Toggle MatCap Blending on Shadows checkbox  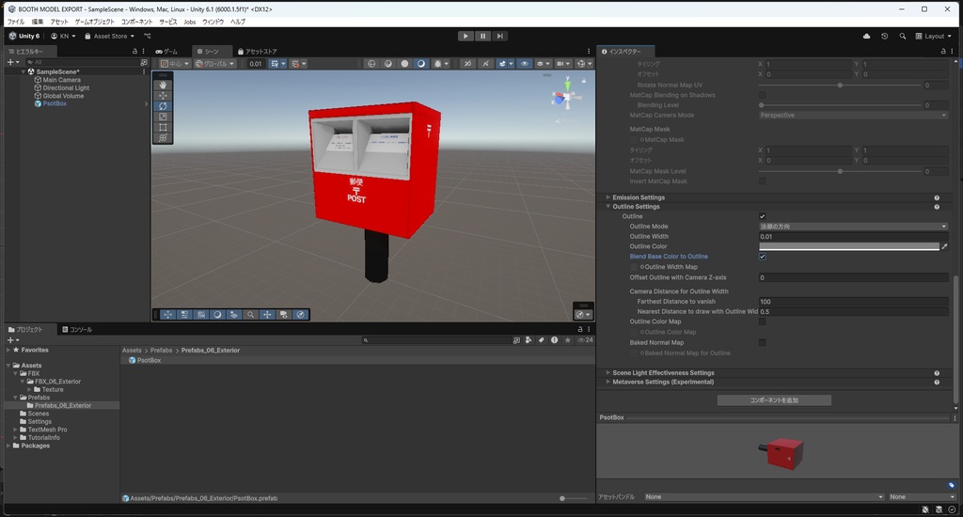(x=762, y=95)
